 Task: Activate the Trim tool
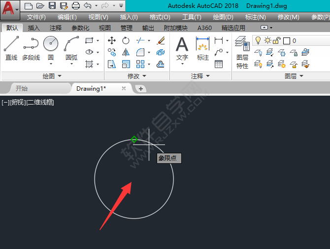[140, 40]
